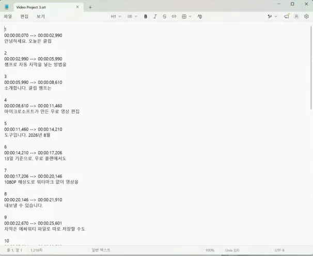Place cursor in line 안녕하세요. 오늘은 클립
Image resolution: width=313 pixels, height=256 pixels.
click(28, 41)
